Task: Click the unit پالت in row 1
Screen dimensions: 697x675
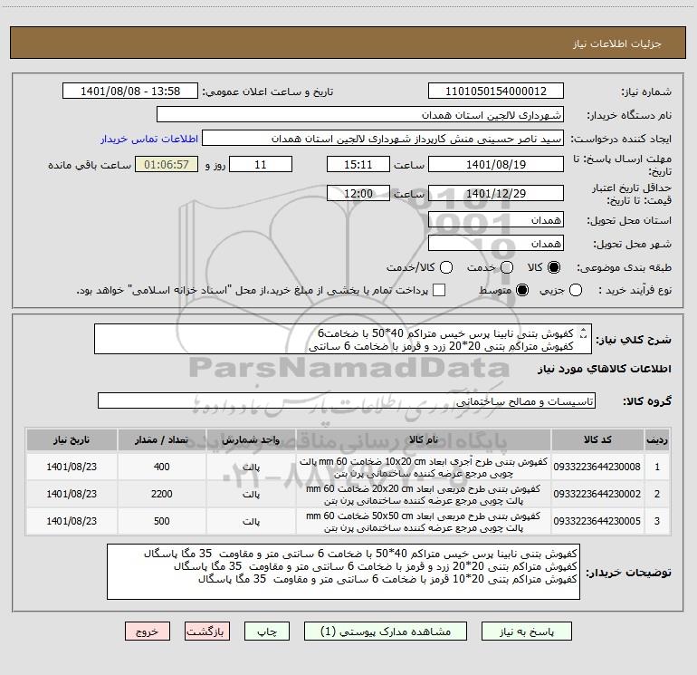Action: [251, 468]
